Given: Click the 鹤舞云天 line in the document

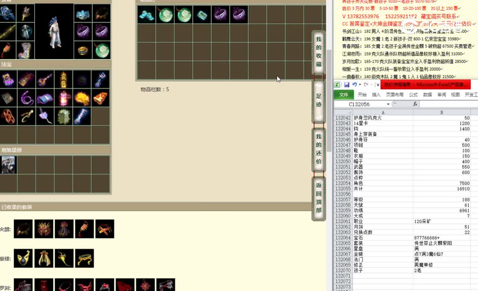Looking at the screenshot, I should click(x=401, y=39).
